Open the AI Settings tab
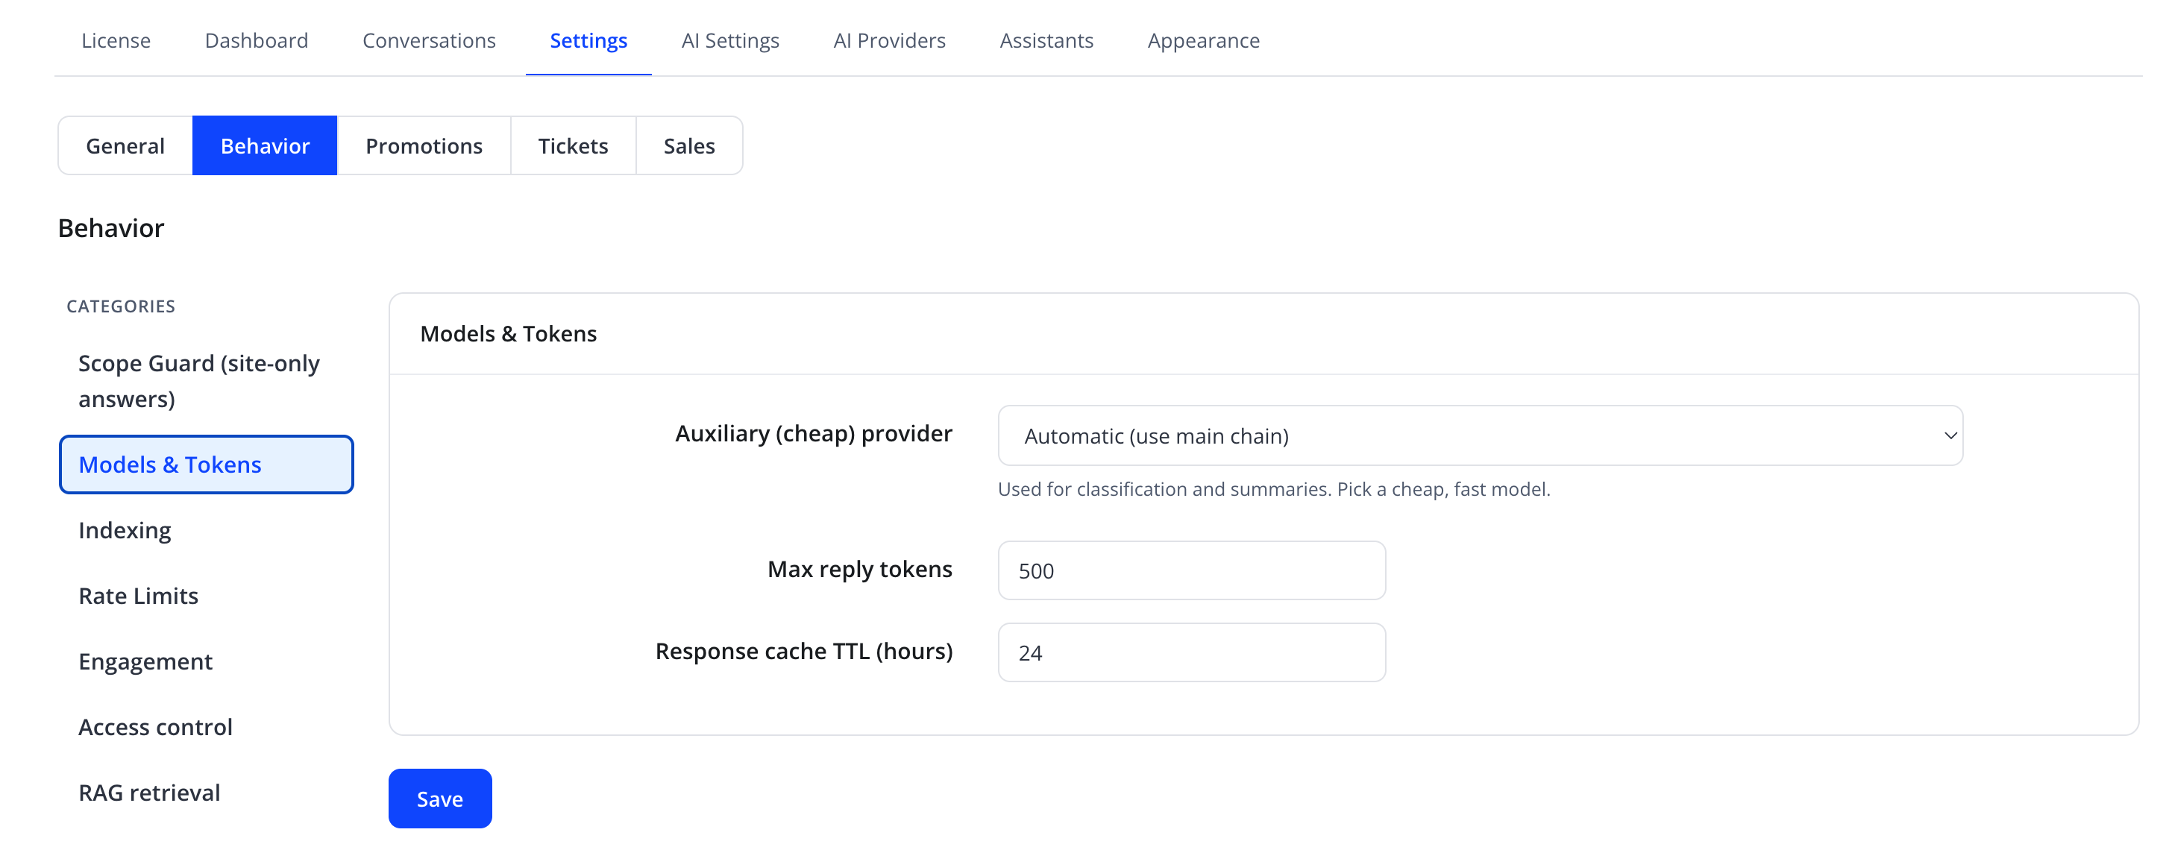This screenshot has width=2163, height=847. coord(729,40)
